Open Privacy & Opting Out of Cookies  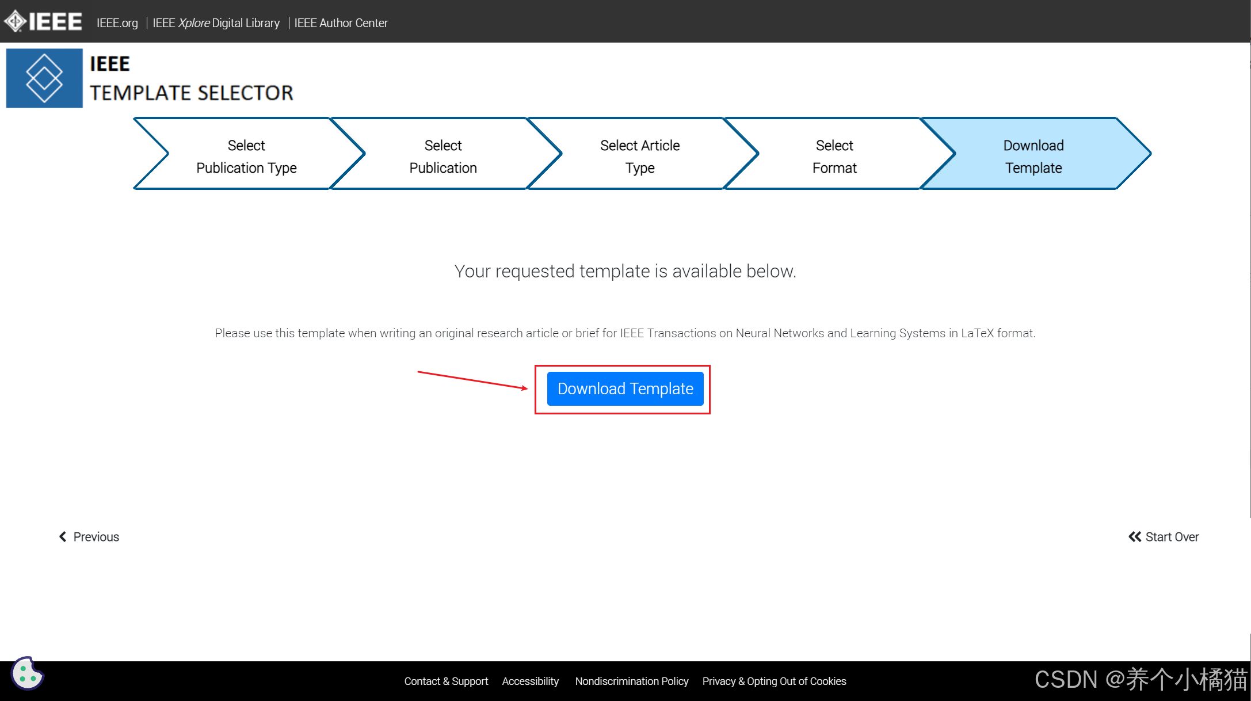(x=774, y=681)
